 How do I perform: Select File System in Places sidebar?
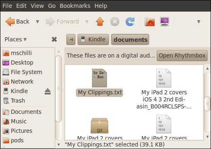click(22, 72)
